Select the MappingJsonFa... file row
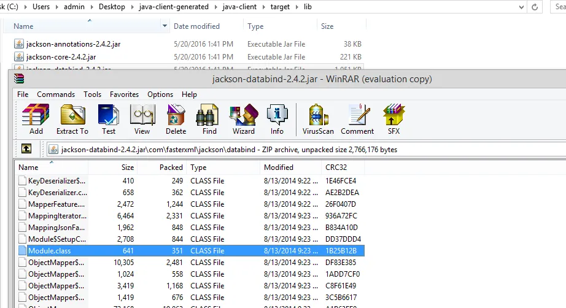Viewport: 566px width, 308px height. coord(190,228)
